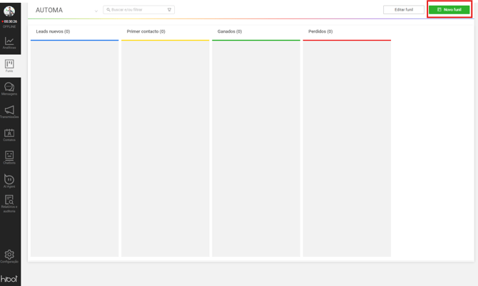478x286 pixels.
Task: Open AI Agent in the sidebar
Action: click(x=9, y=181)
